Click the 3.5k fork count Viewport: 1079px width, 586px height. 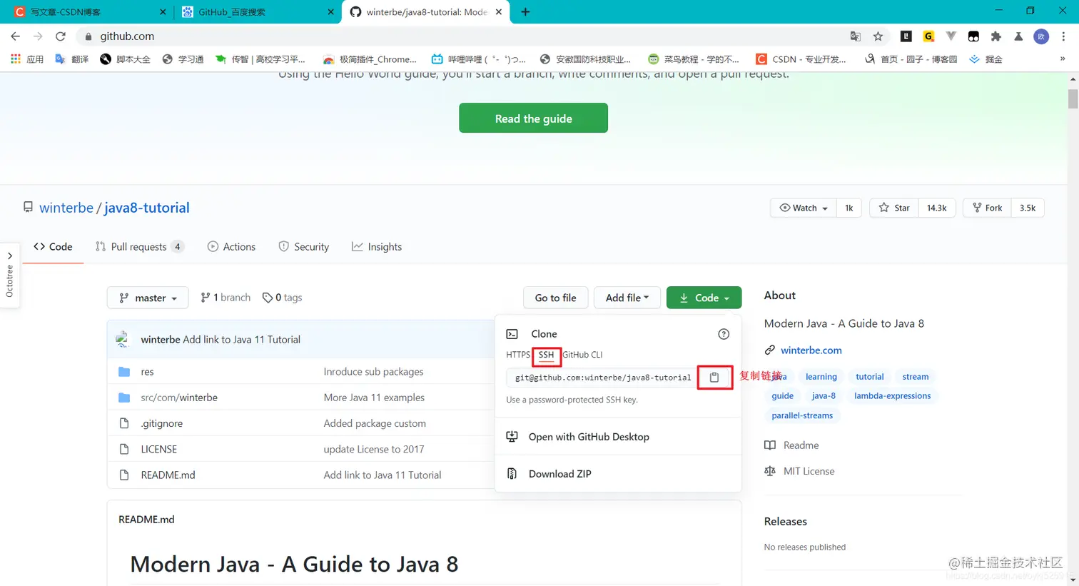pyautogui.click(x=1028, y=208)
